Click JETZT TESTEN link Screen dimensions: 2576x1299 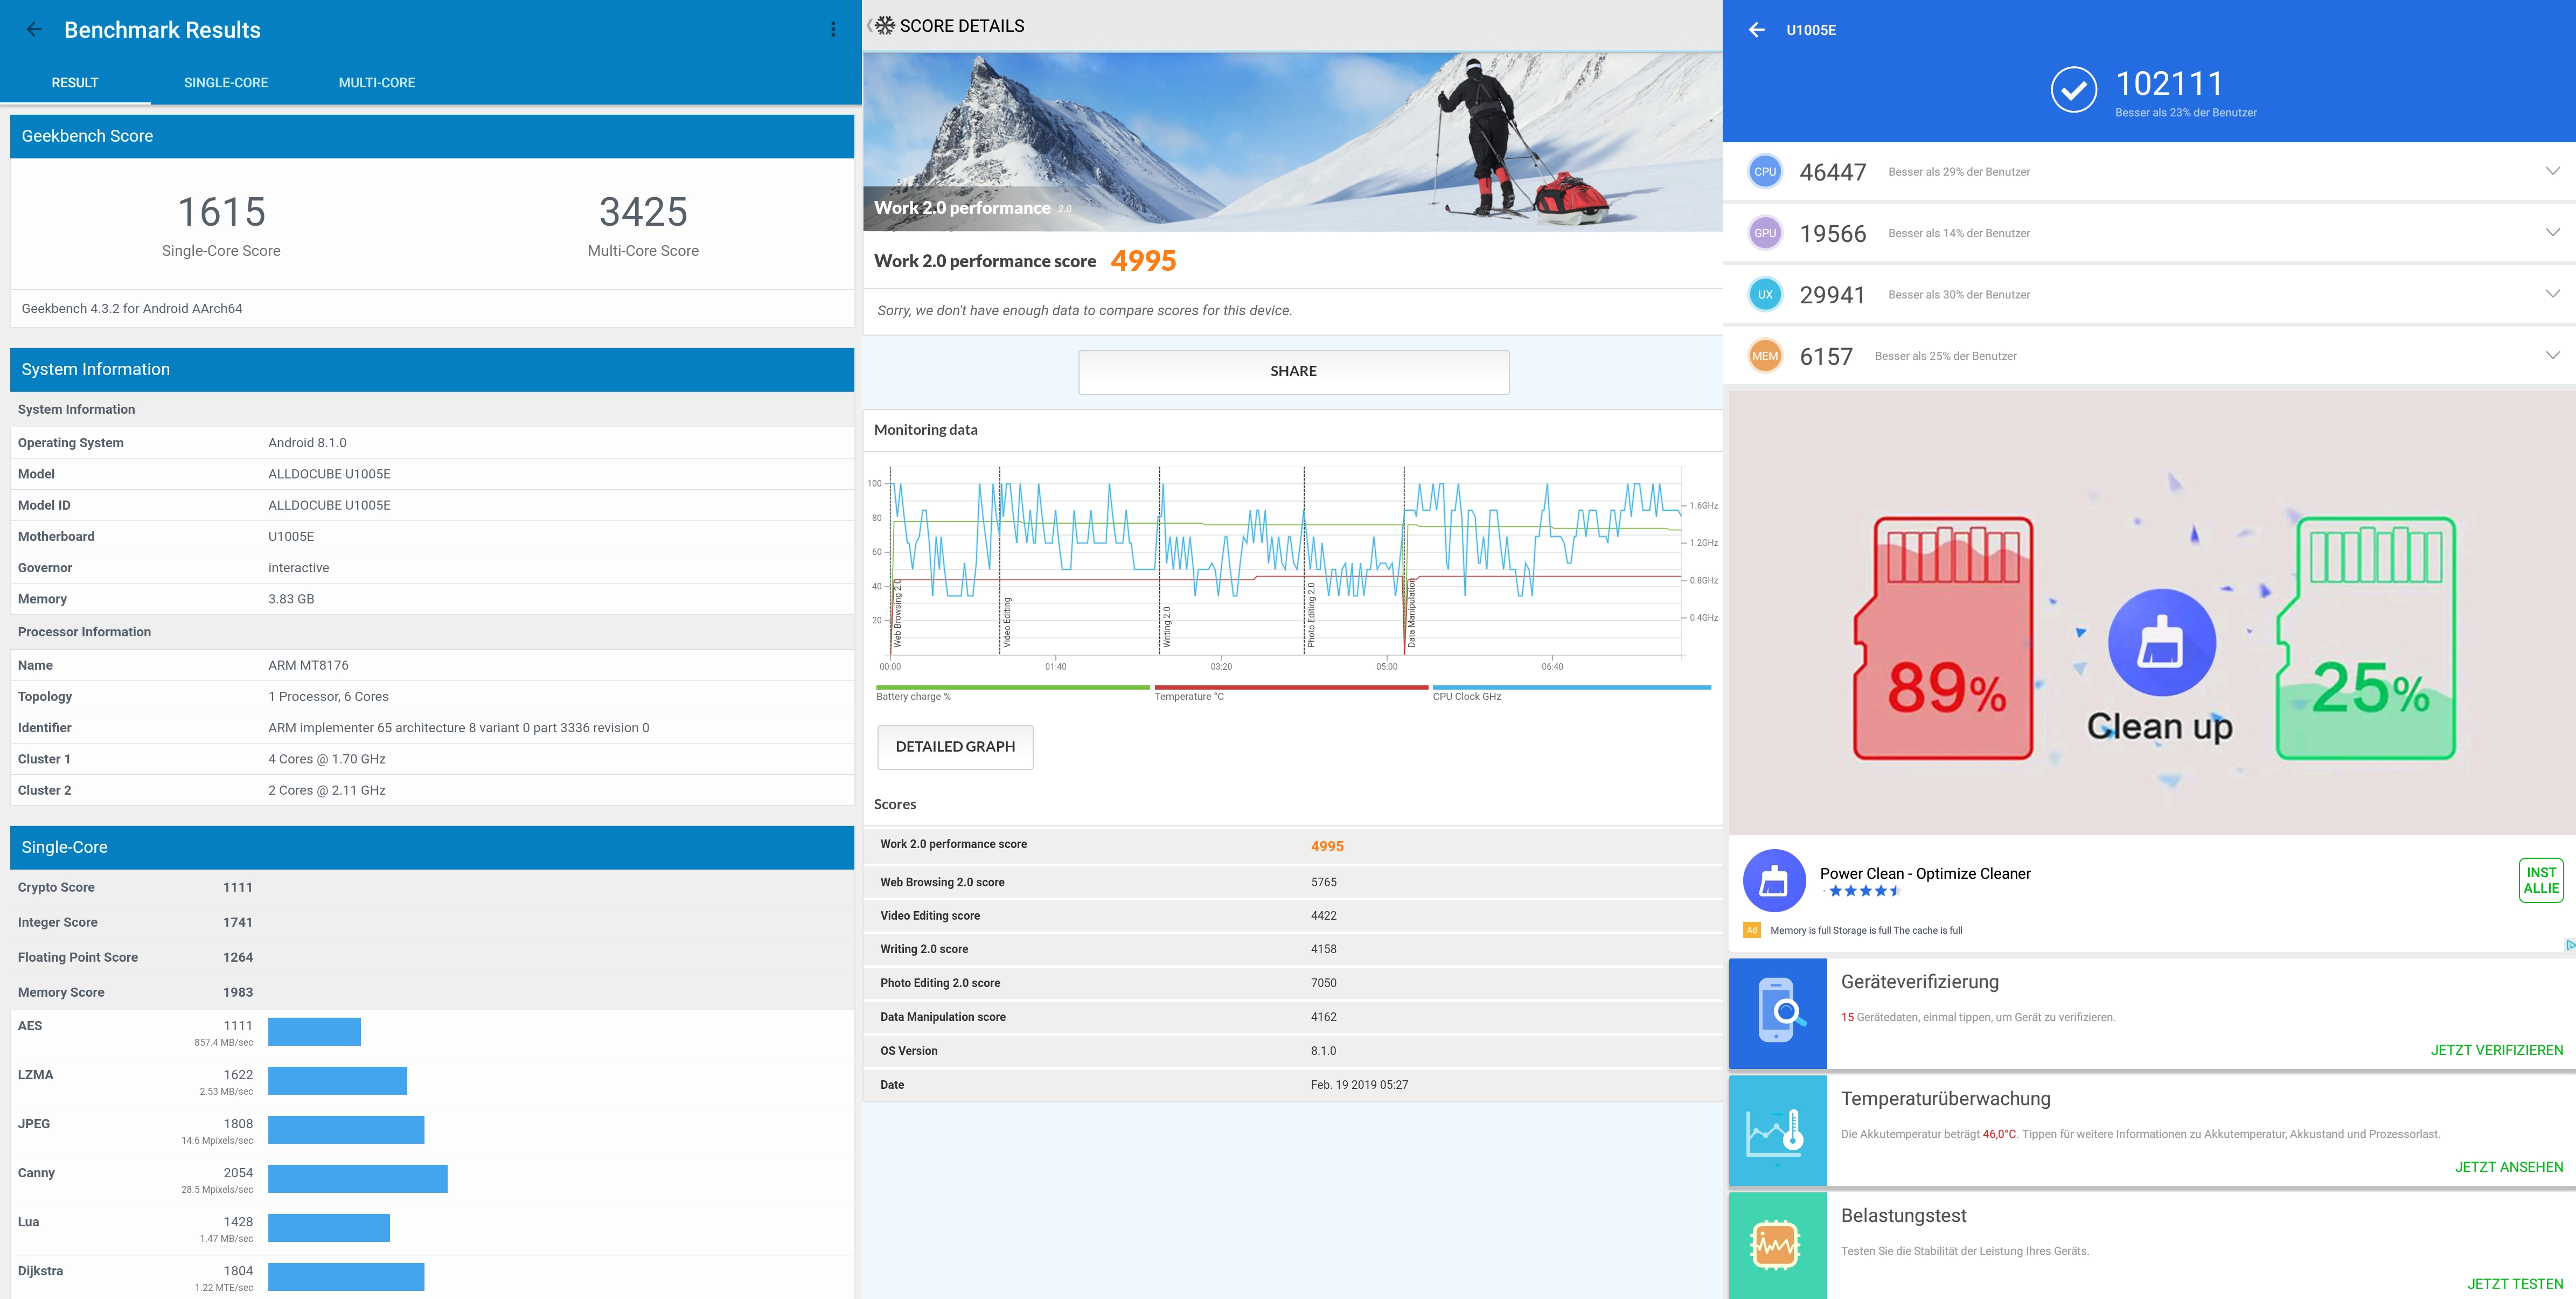click(2514, 1284)
